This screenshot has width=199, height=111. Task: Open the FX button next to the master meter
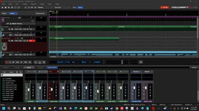(x=141, y=62)
